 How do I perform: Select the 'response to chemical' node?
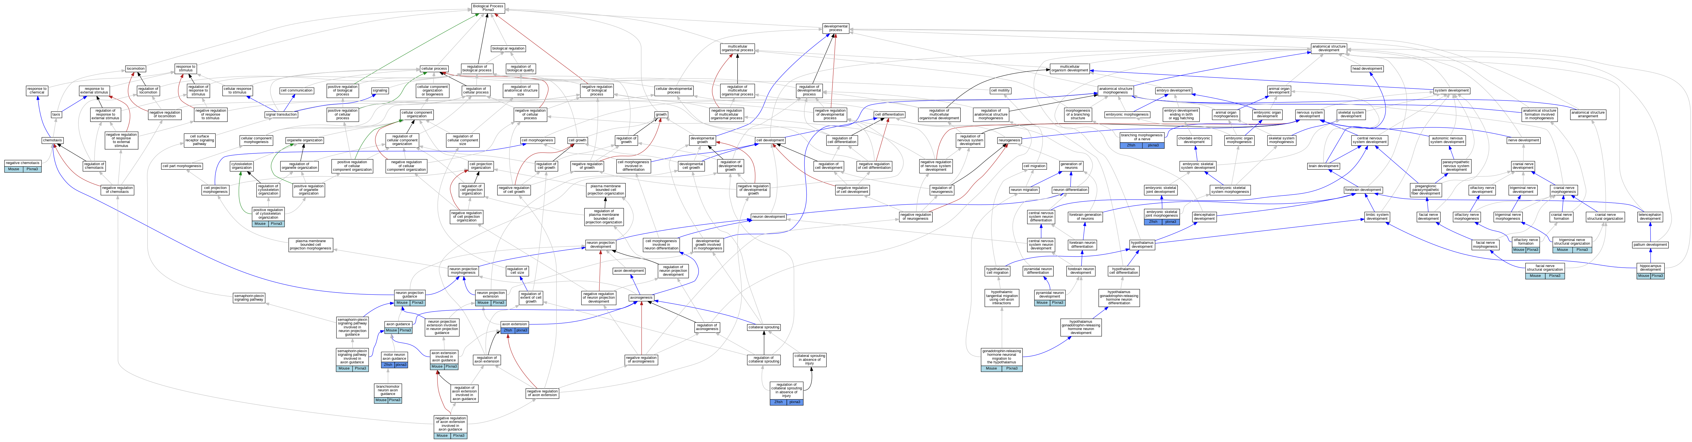click(37, 91)
